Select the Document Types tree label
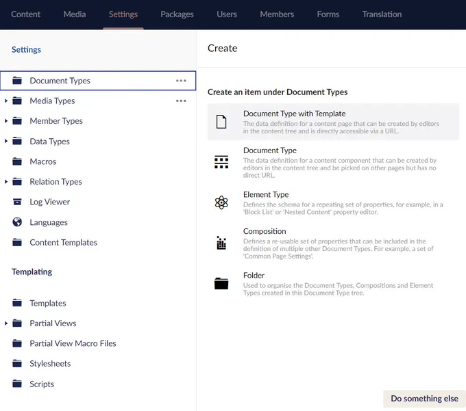Image resolution: width=466 pixels, height=411 pixels. click(x=60, y=81)
